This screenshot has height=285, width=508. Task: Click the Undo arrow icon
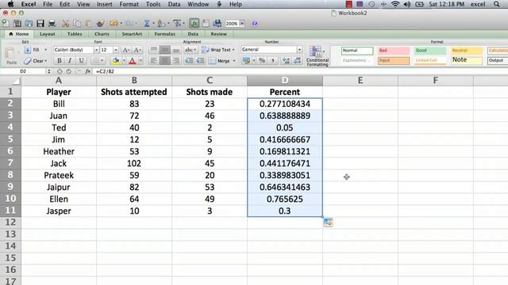(x=114, y=23)
